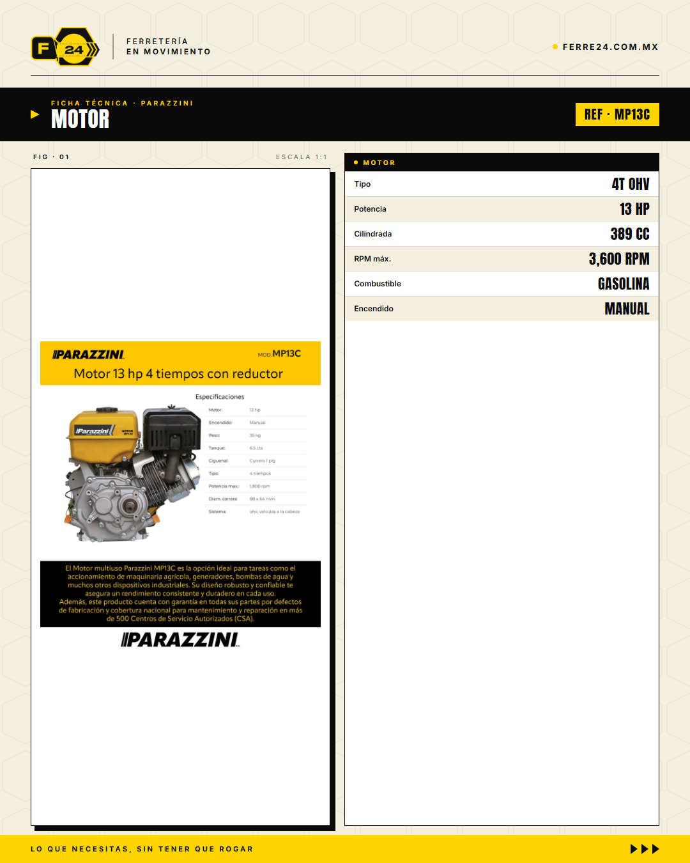This screenshot has height=863, width=690.
Task: Click the PARAZZINI logo in yellow banner
Action: pos(88,354)
